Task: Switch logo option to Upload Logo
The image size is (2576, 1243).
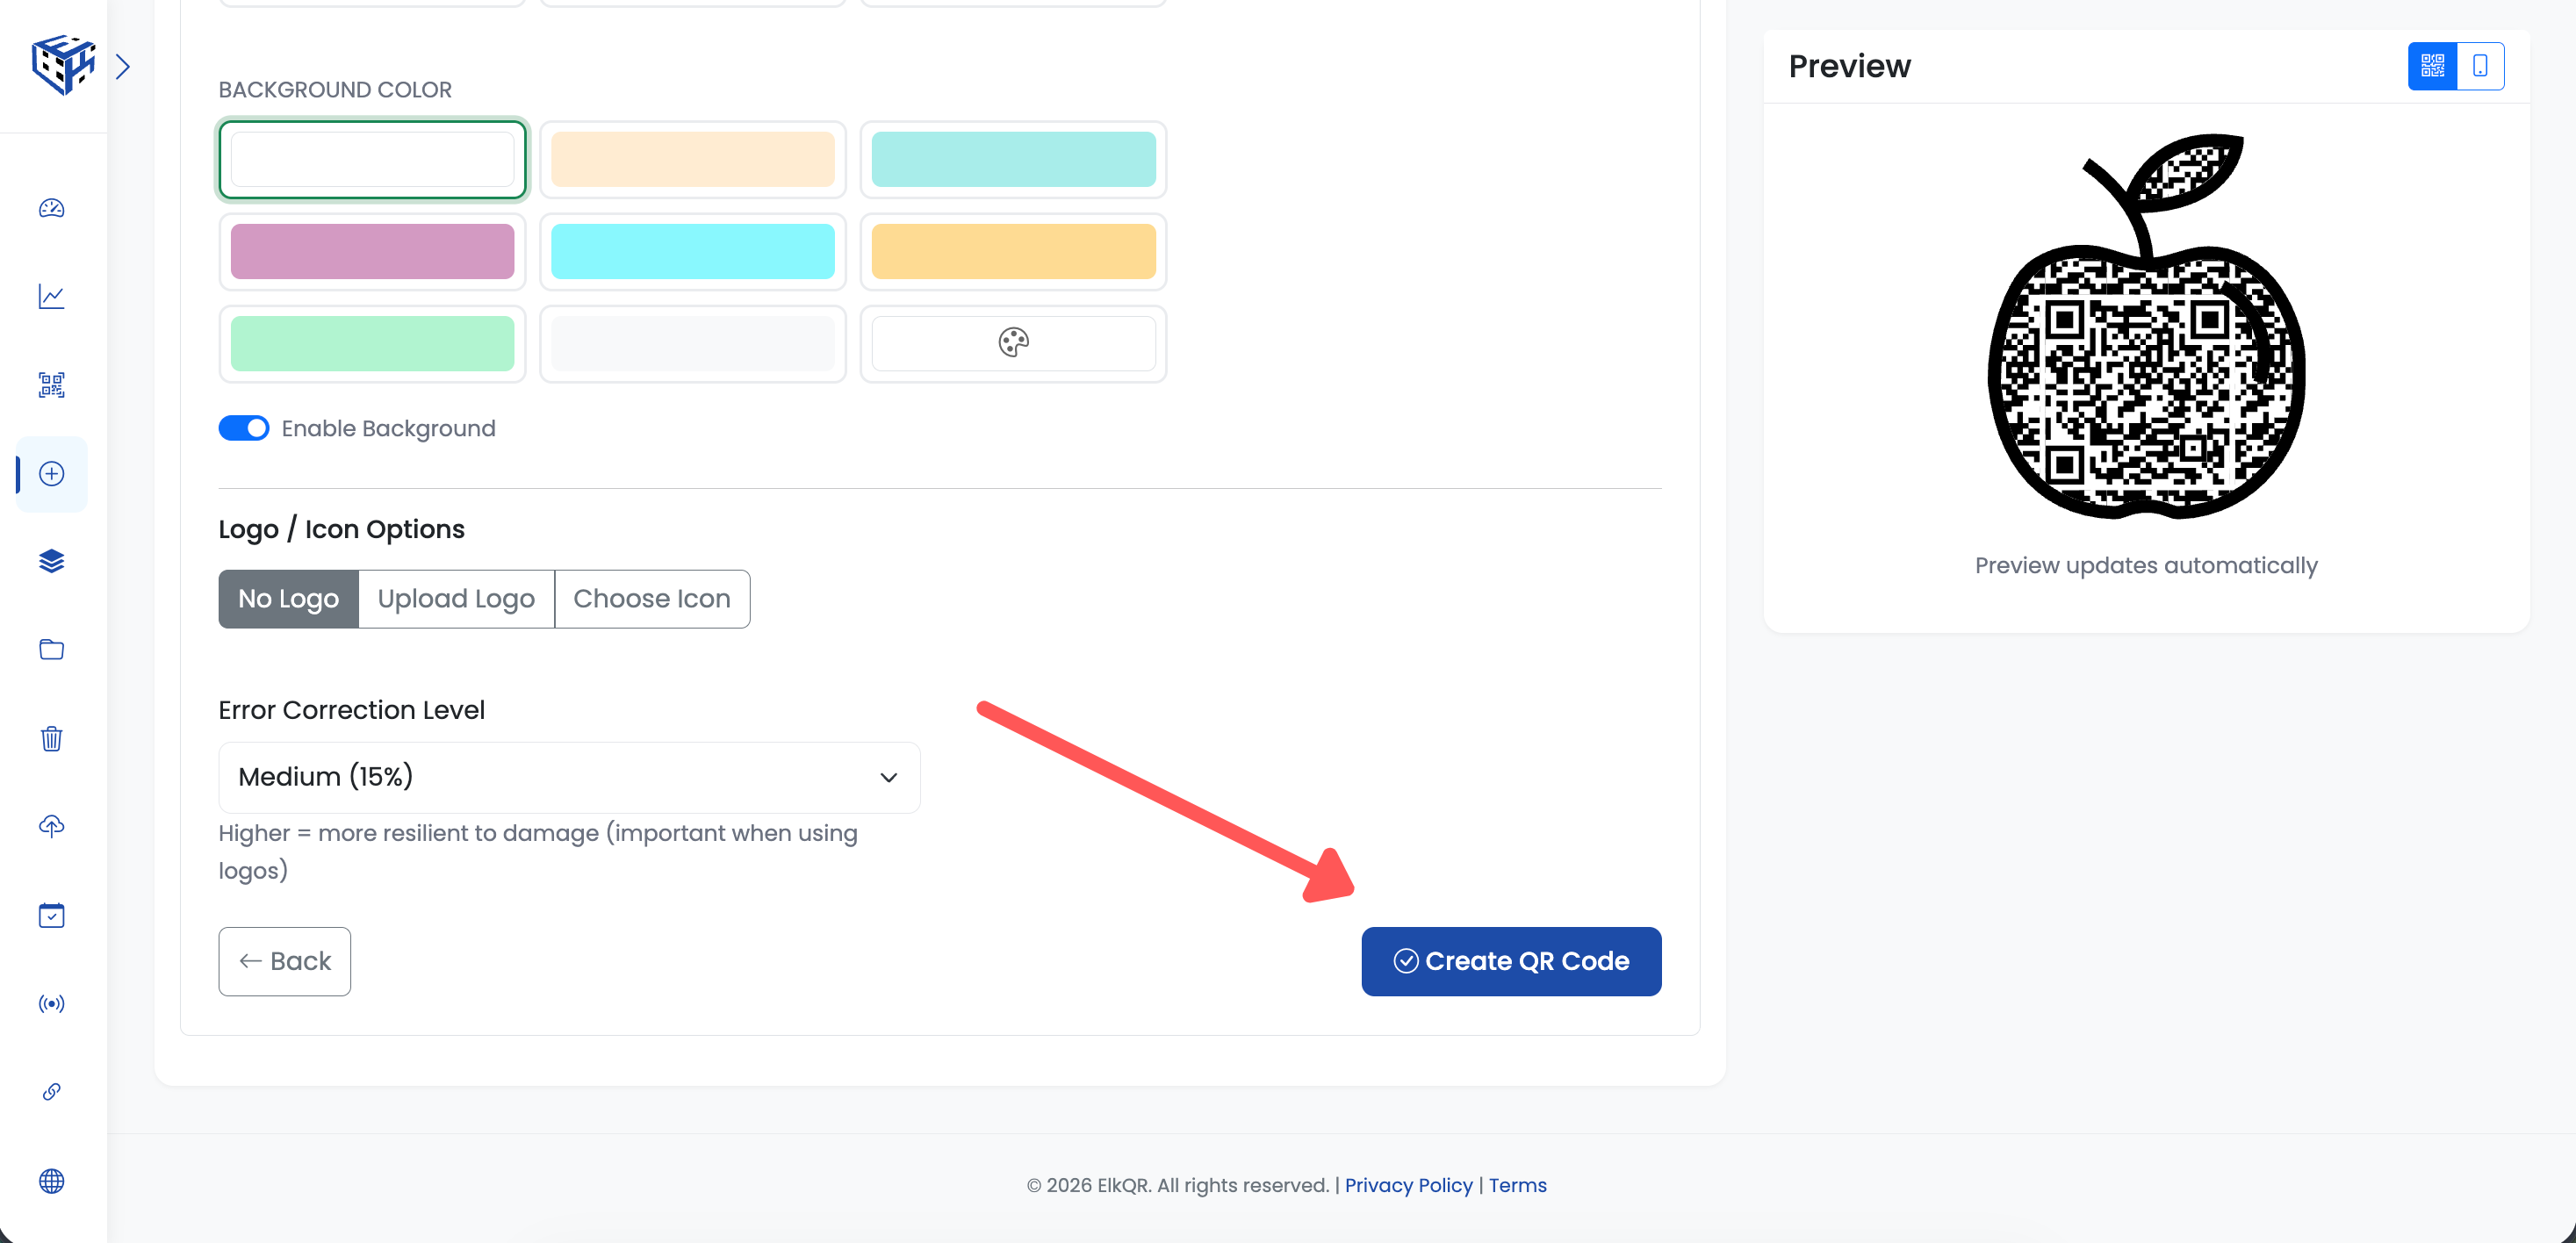Action: (456, 598)
